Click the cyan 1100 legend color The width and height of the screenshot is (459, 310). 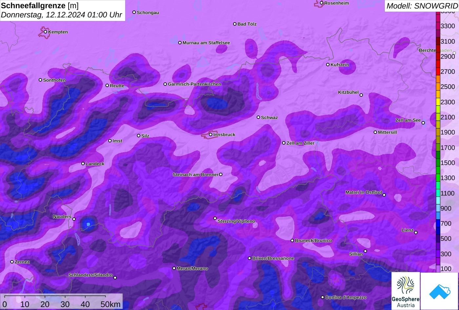pyautogui.click(x=438, y=193)
